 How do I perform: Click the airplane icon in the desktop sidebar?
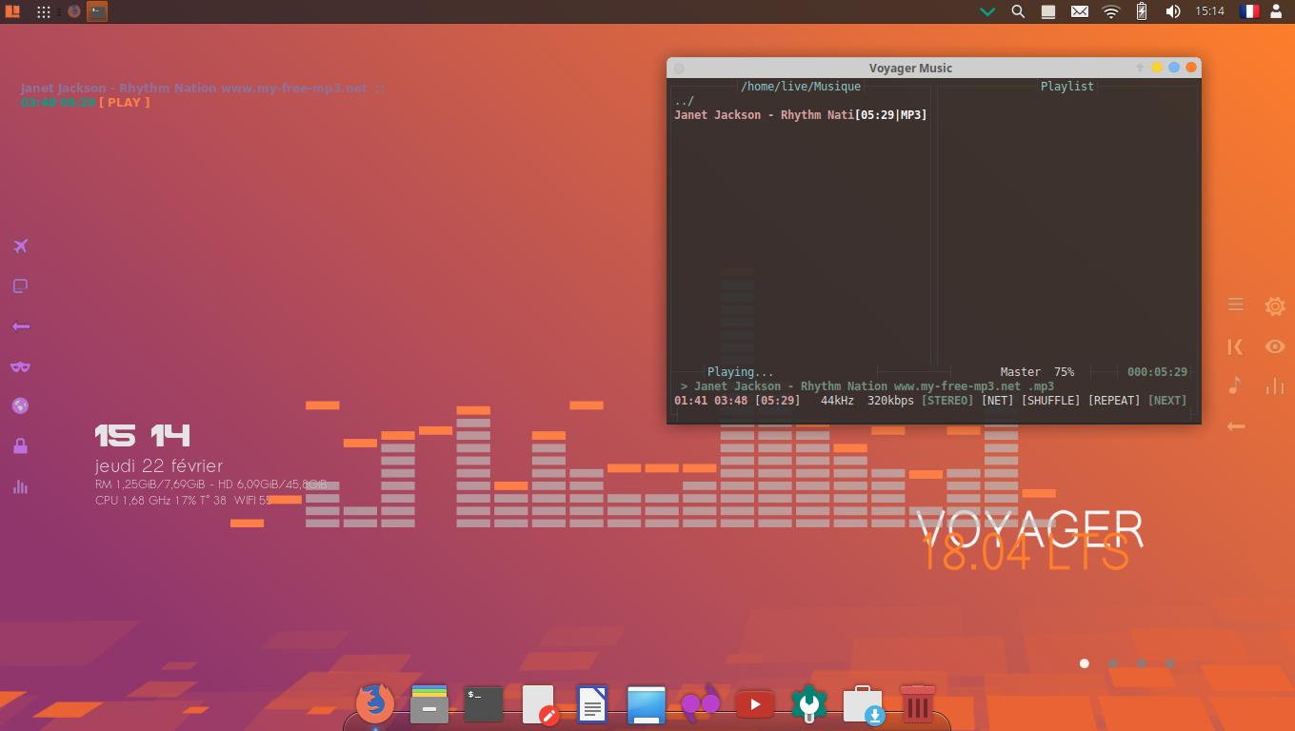[20, 247]
